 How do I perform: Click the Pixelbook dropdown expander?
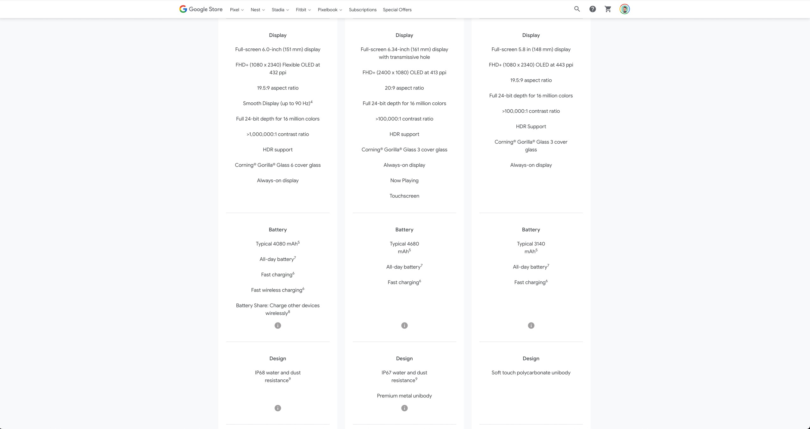pos(341,9)
